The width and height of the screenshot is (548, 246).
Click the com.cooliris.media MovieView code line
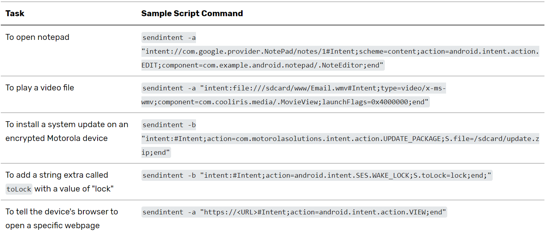[x=285, y=102]
